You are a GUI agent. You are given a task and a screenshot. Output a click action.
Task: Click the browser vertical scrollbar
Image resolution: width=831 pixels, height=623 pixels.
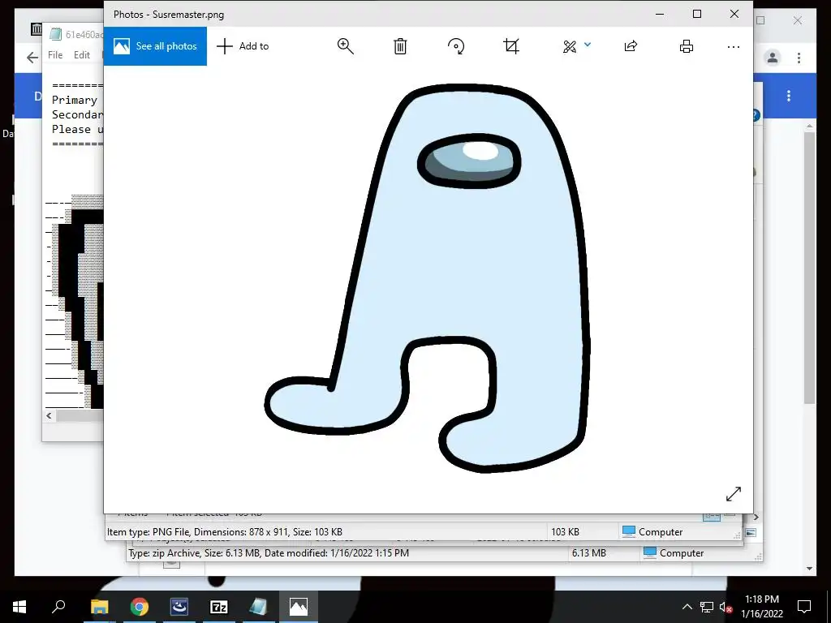(809, 268)
